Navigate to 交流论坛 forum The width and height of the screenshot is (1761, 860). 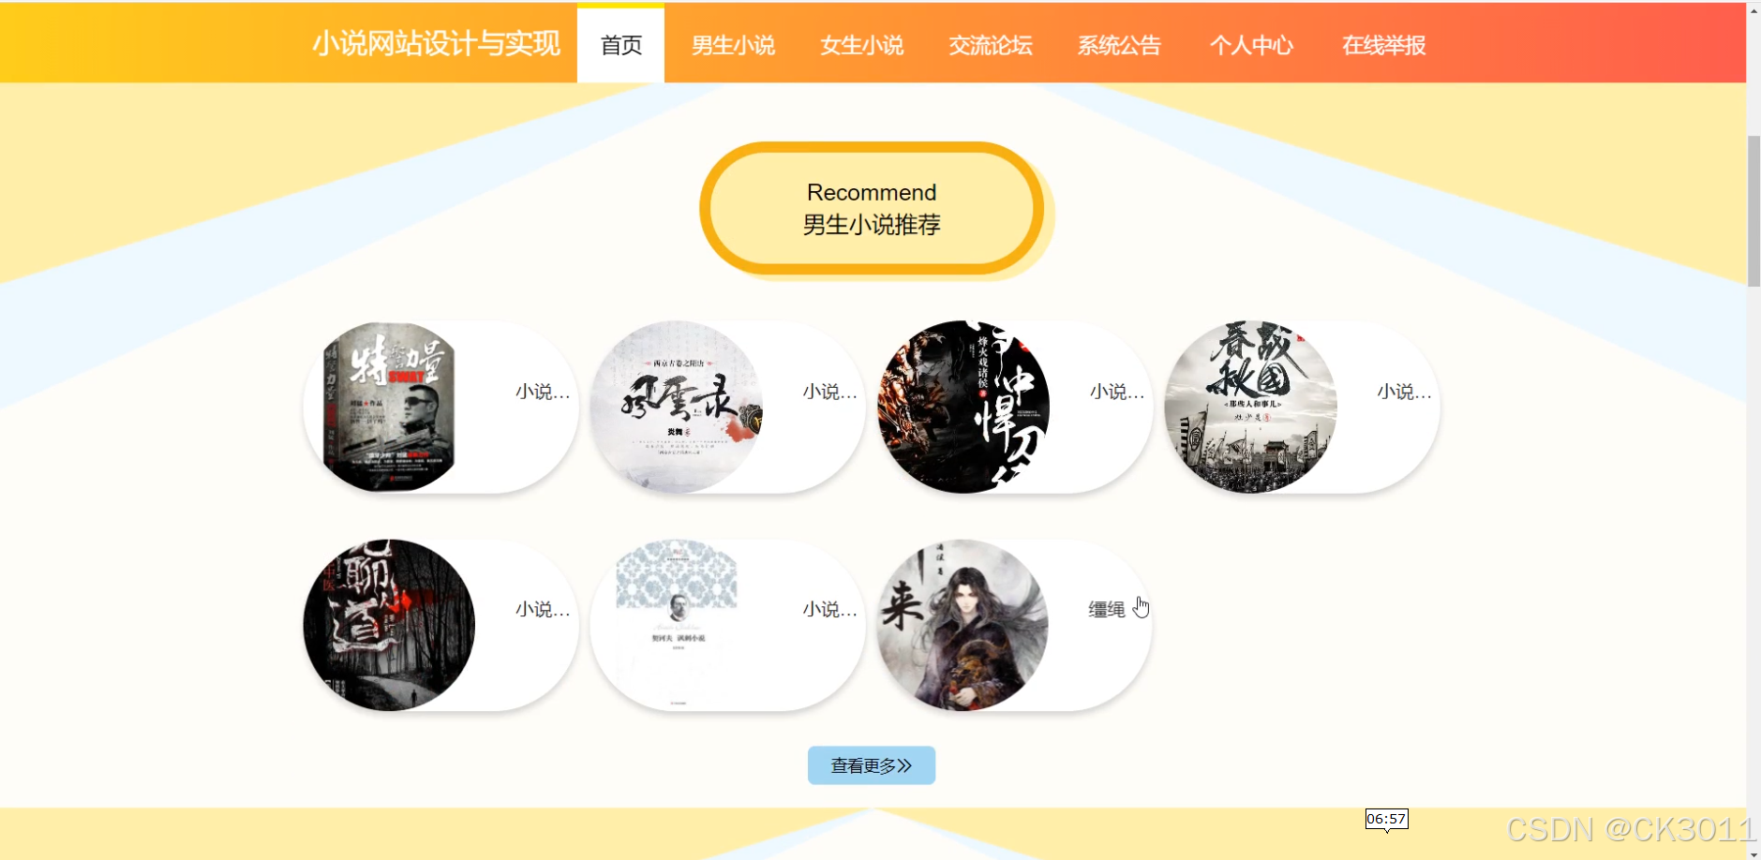pos(991,45)
